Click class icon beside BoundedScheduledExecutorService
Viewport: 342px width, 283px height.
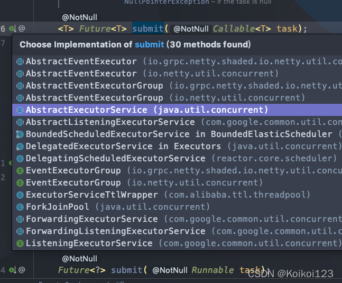point(20,134)
